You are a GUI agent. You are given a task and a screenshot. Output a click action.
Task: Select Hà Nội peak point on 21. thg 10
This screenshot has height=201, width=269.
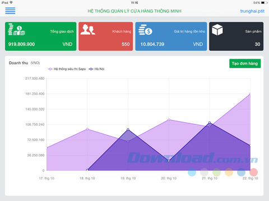[x=210, y=122]
